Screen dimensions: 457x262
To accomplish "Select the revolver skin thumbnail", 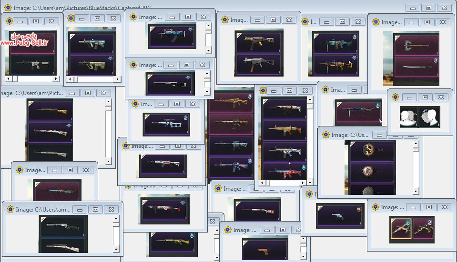I will [x=340, y=215].
